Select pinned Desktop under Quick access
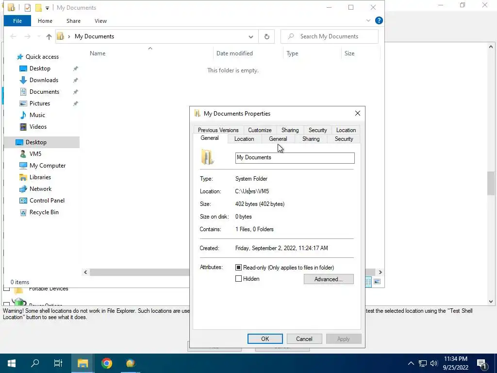 pyautogui.click(x=40, y=68)
